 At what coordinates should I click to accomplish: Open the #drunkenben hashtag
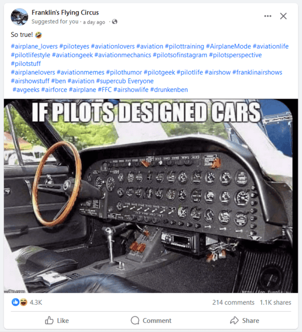coord(169,90)
